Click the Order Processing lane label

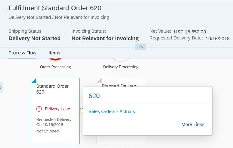point(55,67)
